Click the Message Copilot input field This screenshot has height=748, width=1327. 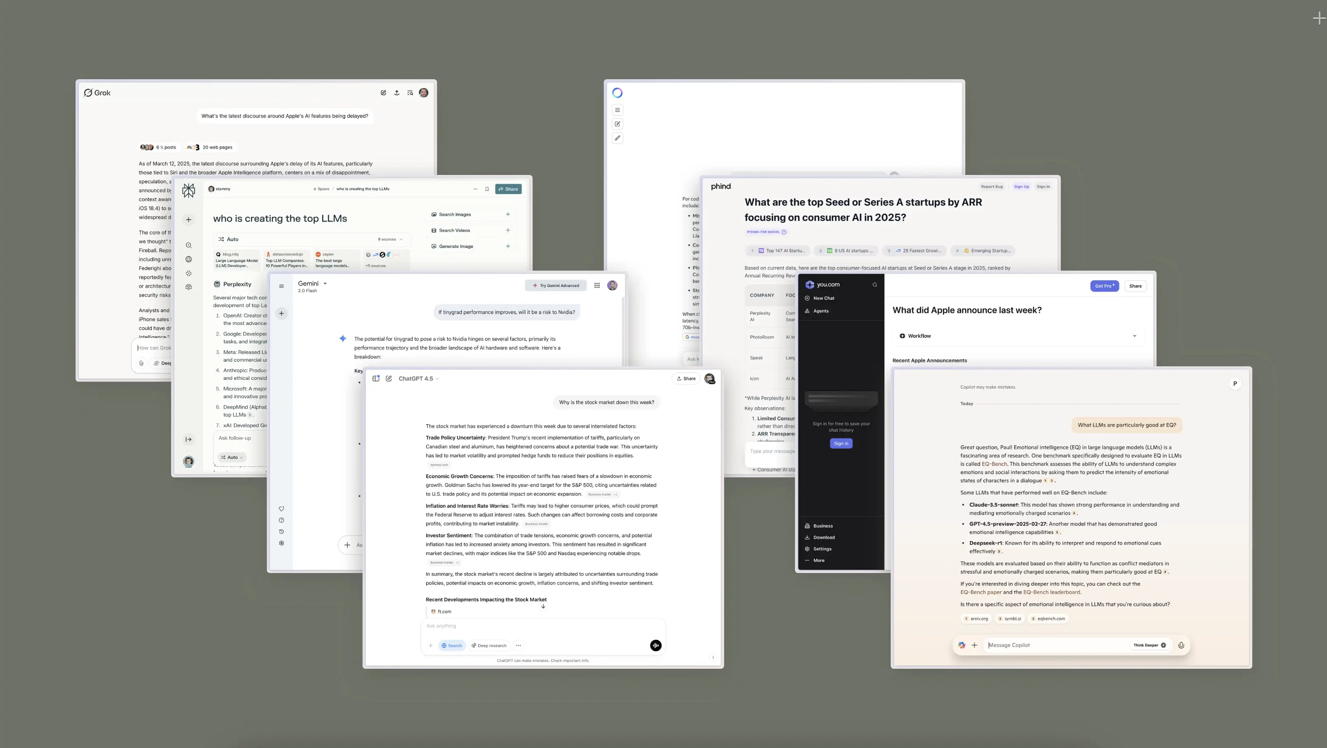[1051, 645]
